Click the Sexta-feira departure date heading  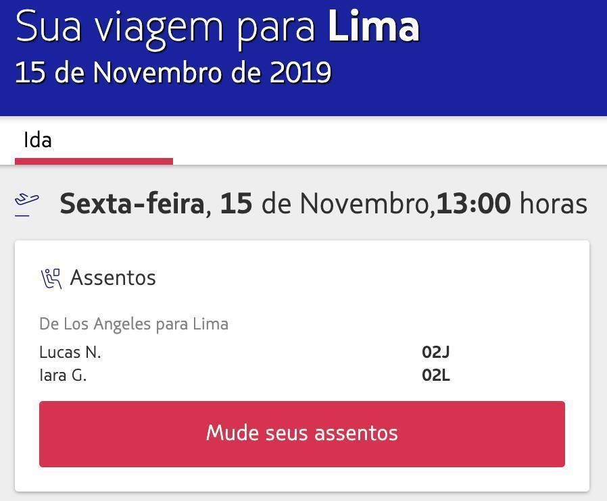click(x=323, y=204)
